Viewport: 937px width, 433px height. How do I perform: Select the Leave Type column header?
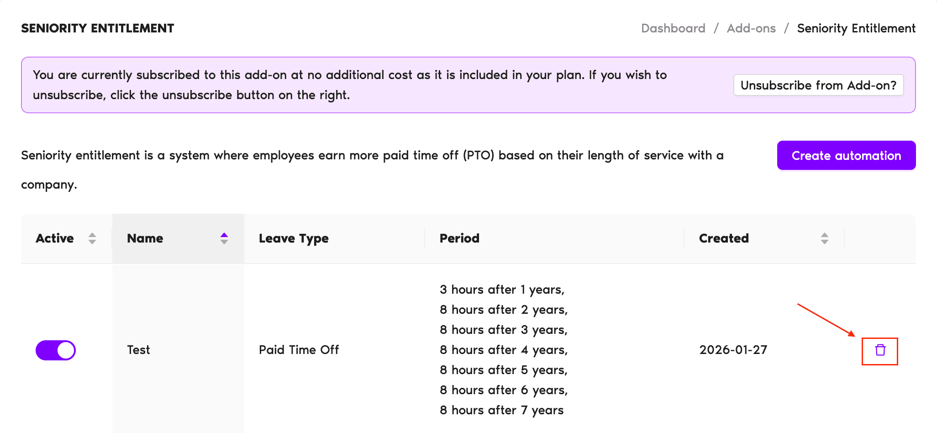(294, 238)
